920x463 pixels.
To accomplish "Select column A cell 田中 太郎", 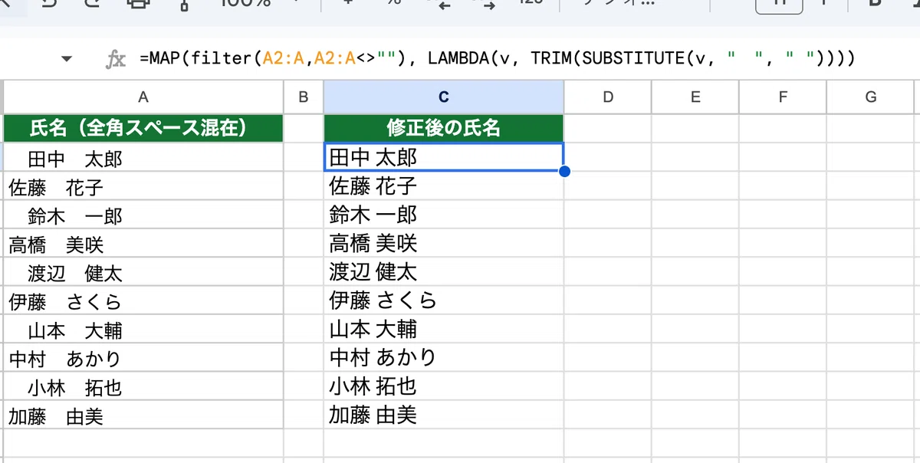I will [143, 157].
